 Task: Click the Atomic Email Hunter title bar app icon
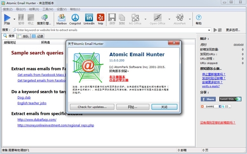3,3
